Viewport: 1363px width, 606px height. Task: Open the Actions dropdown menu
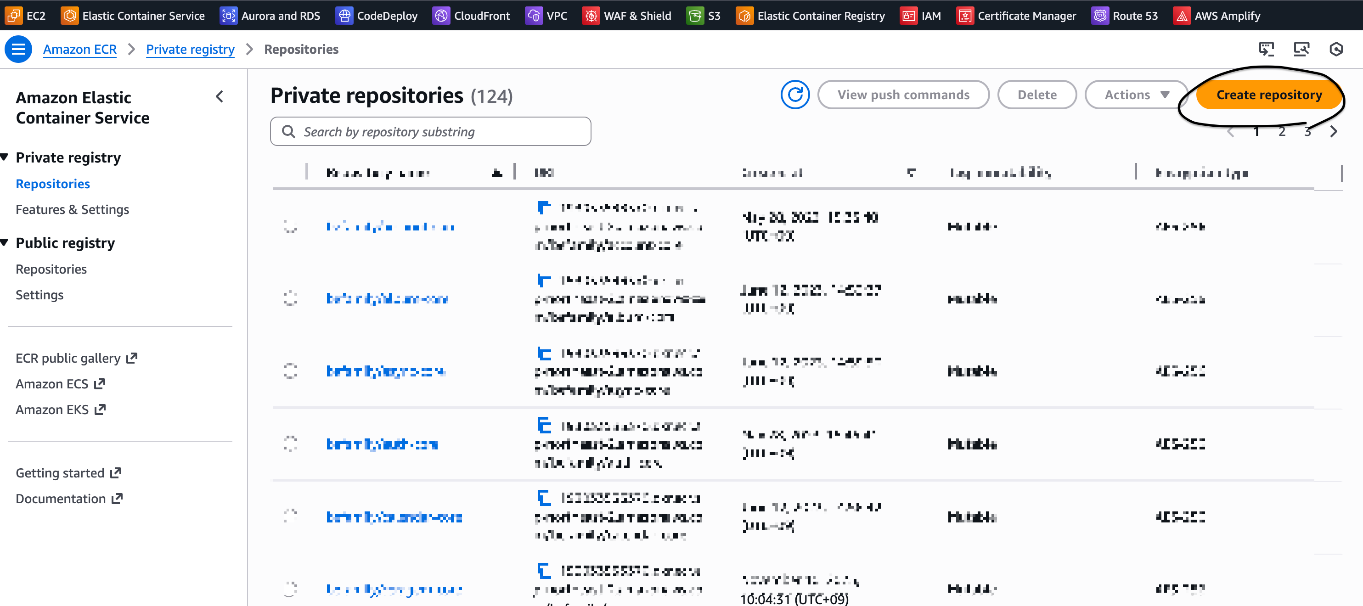click(x=1136, y=95)
